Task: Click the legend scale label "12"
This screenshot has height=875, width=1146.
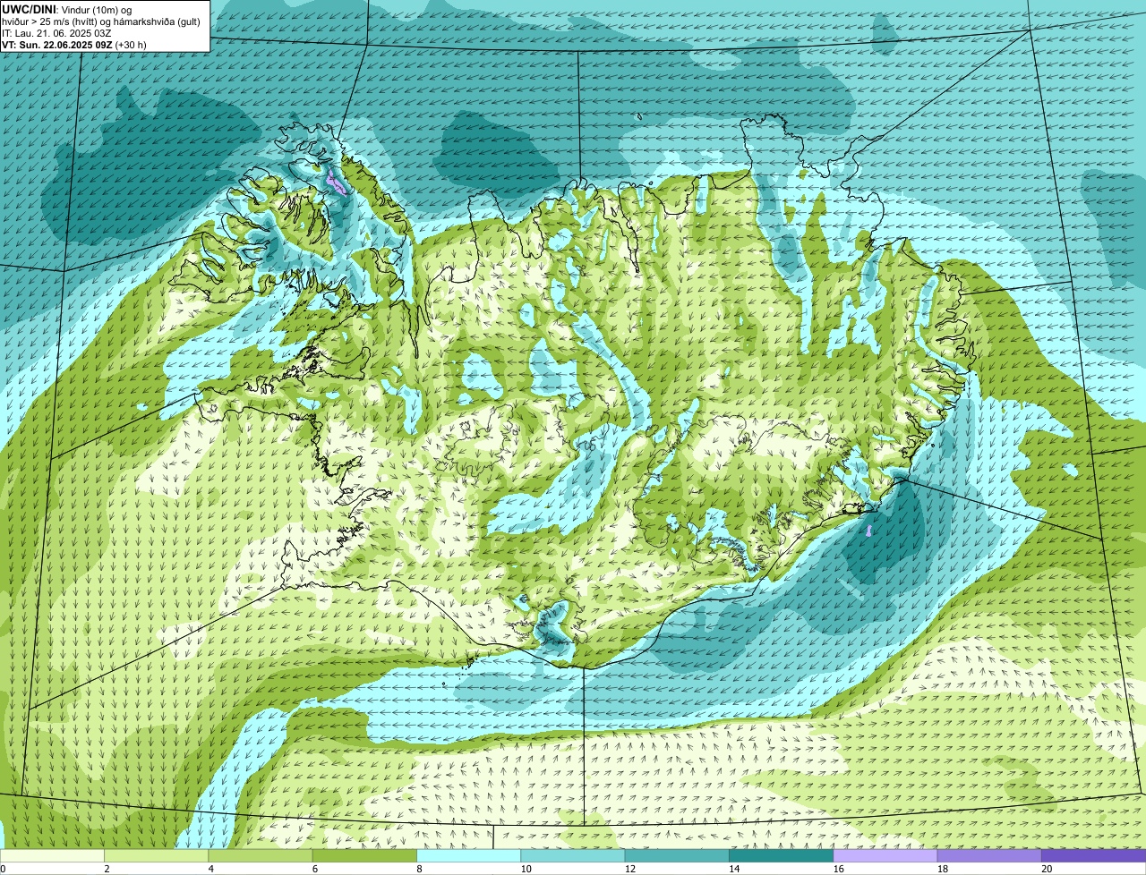Action: pos(630,869)
